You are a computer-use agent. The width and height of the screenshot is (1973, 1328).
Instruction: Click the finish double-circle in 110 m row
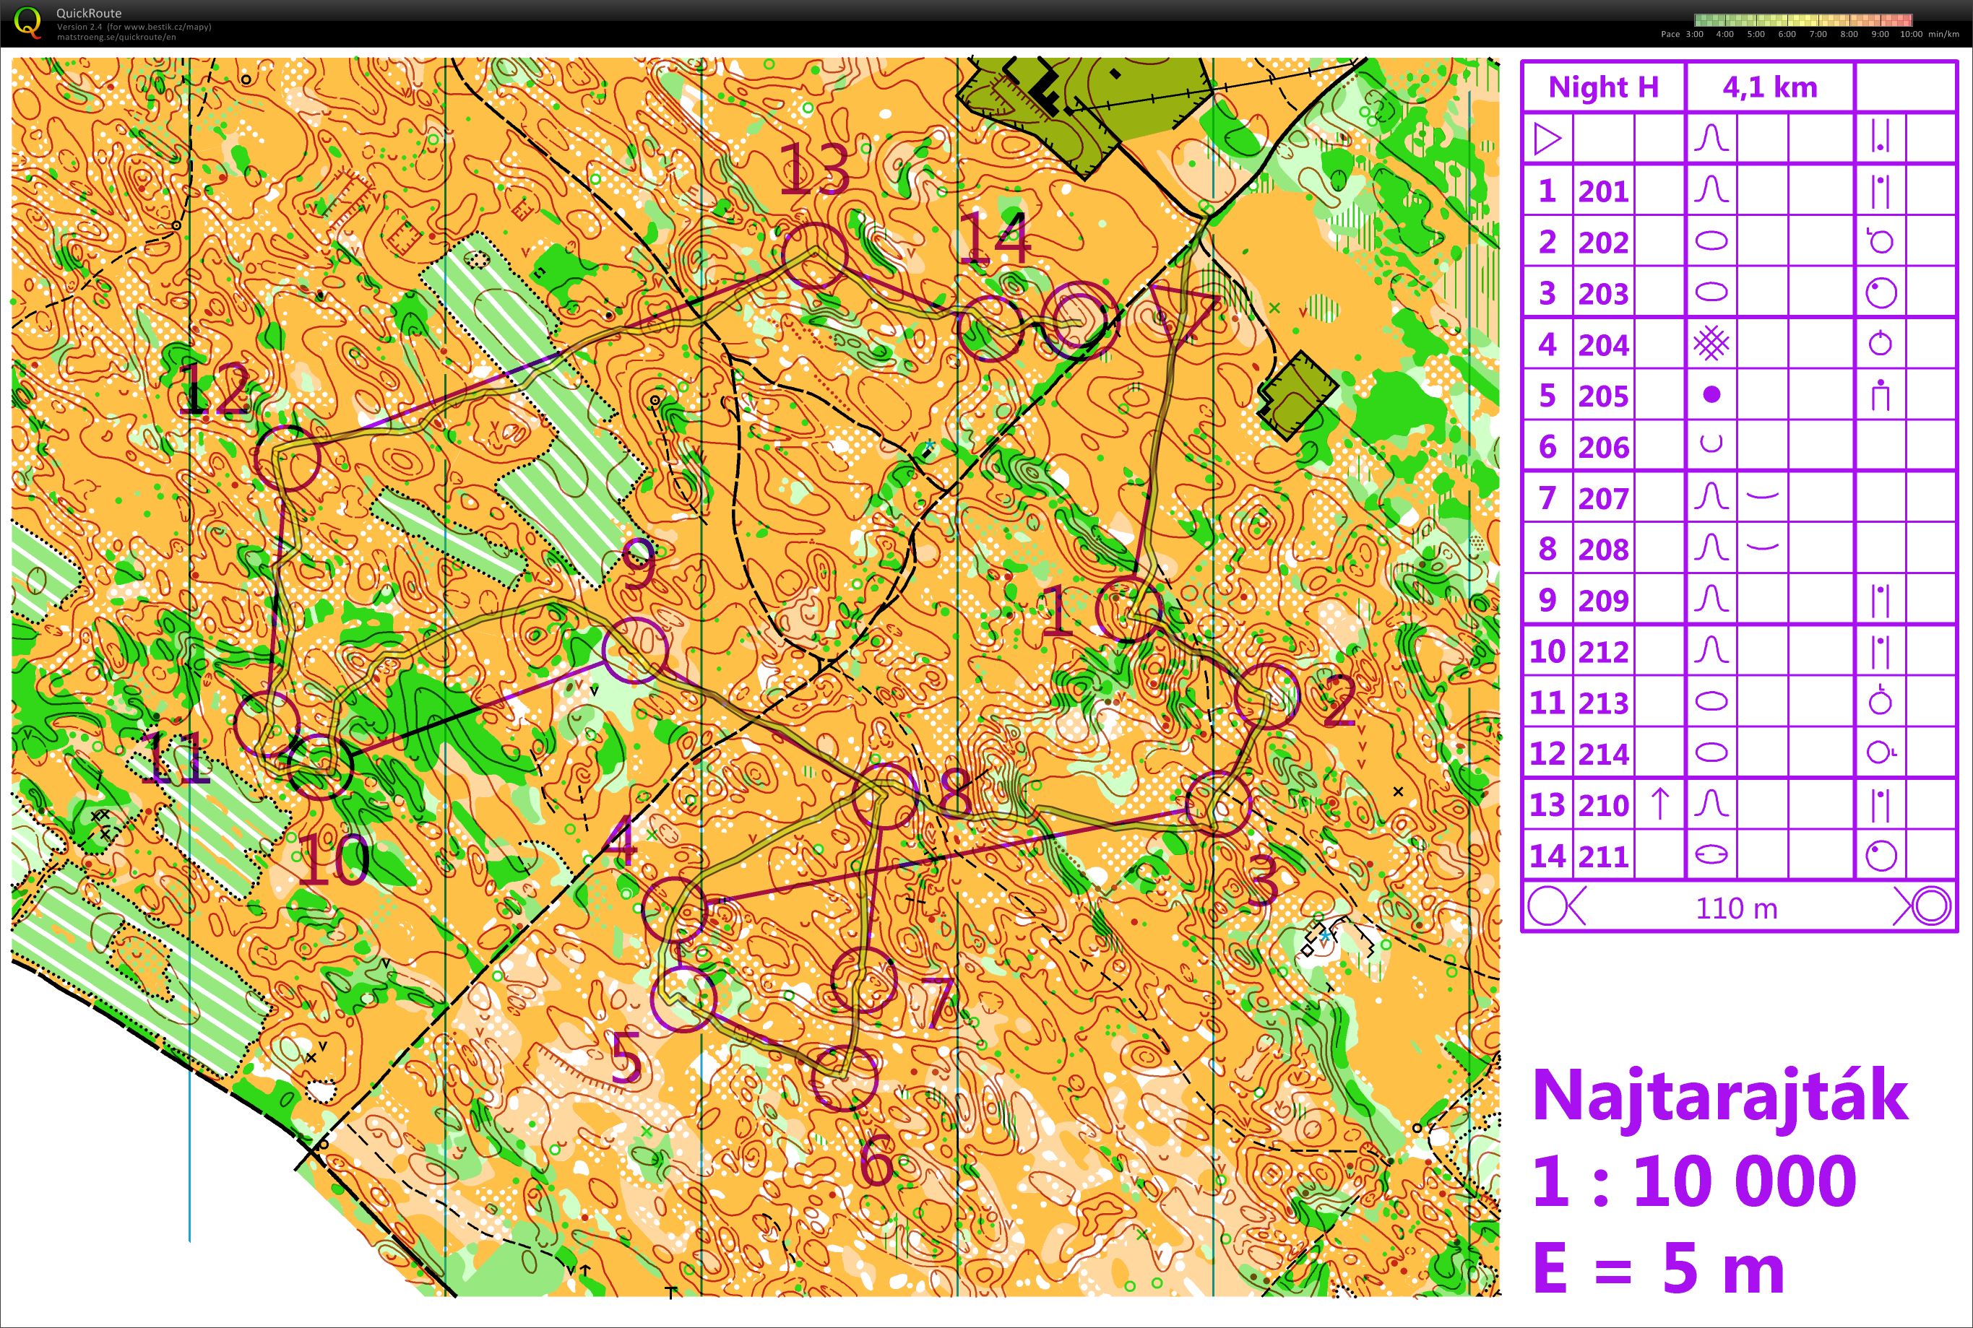point(1932,907)
